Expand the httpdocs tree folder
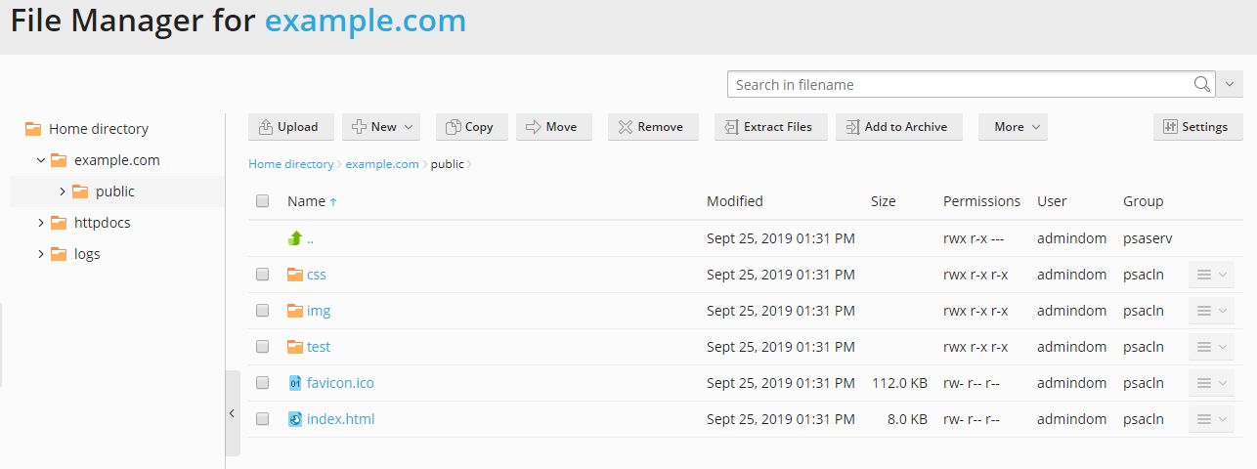The height and width of the screenshot is (469, 1257). (40, 223)
